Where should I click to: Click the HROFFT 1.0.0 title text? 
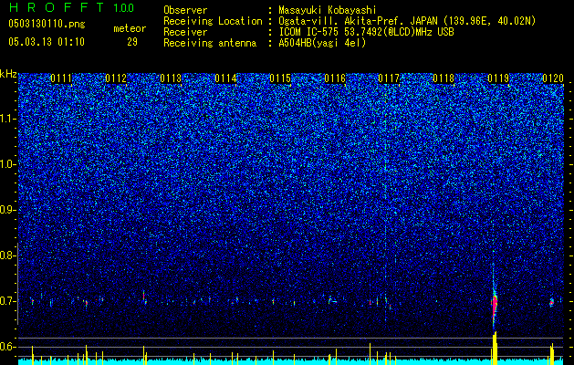pyautogui.click(x=71, y=7)
